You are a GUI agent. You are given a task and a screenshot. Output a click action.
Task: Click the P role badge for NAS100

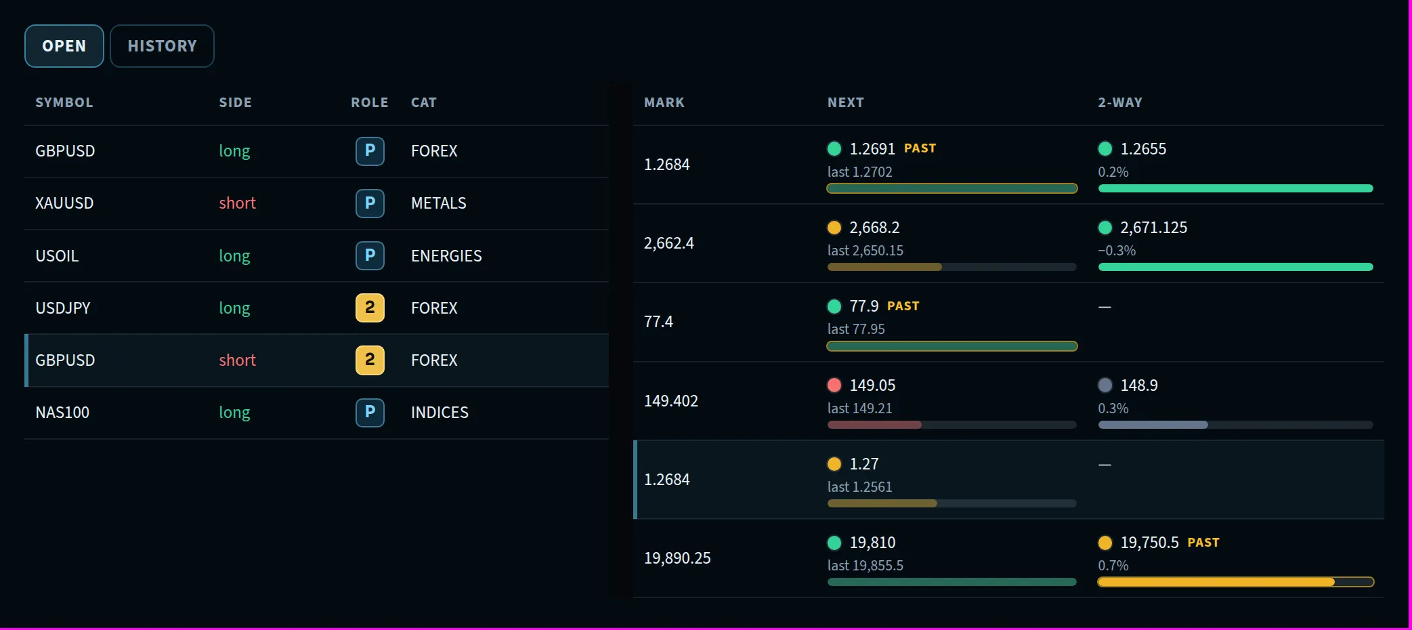coord(370,412)
